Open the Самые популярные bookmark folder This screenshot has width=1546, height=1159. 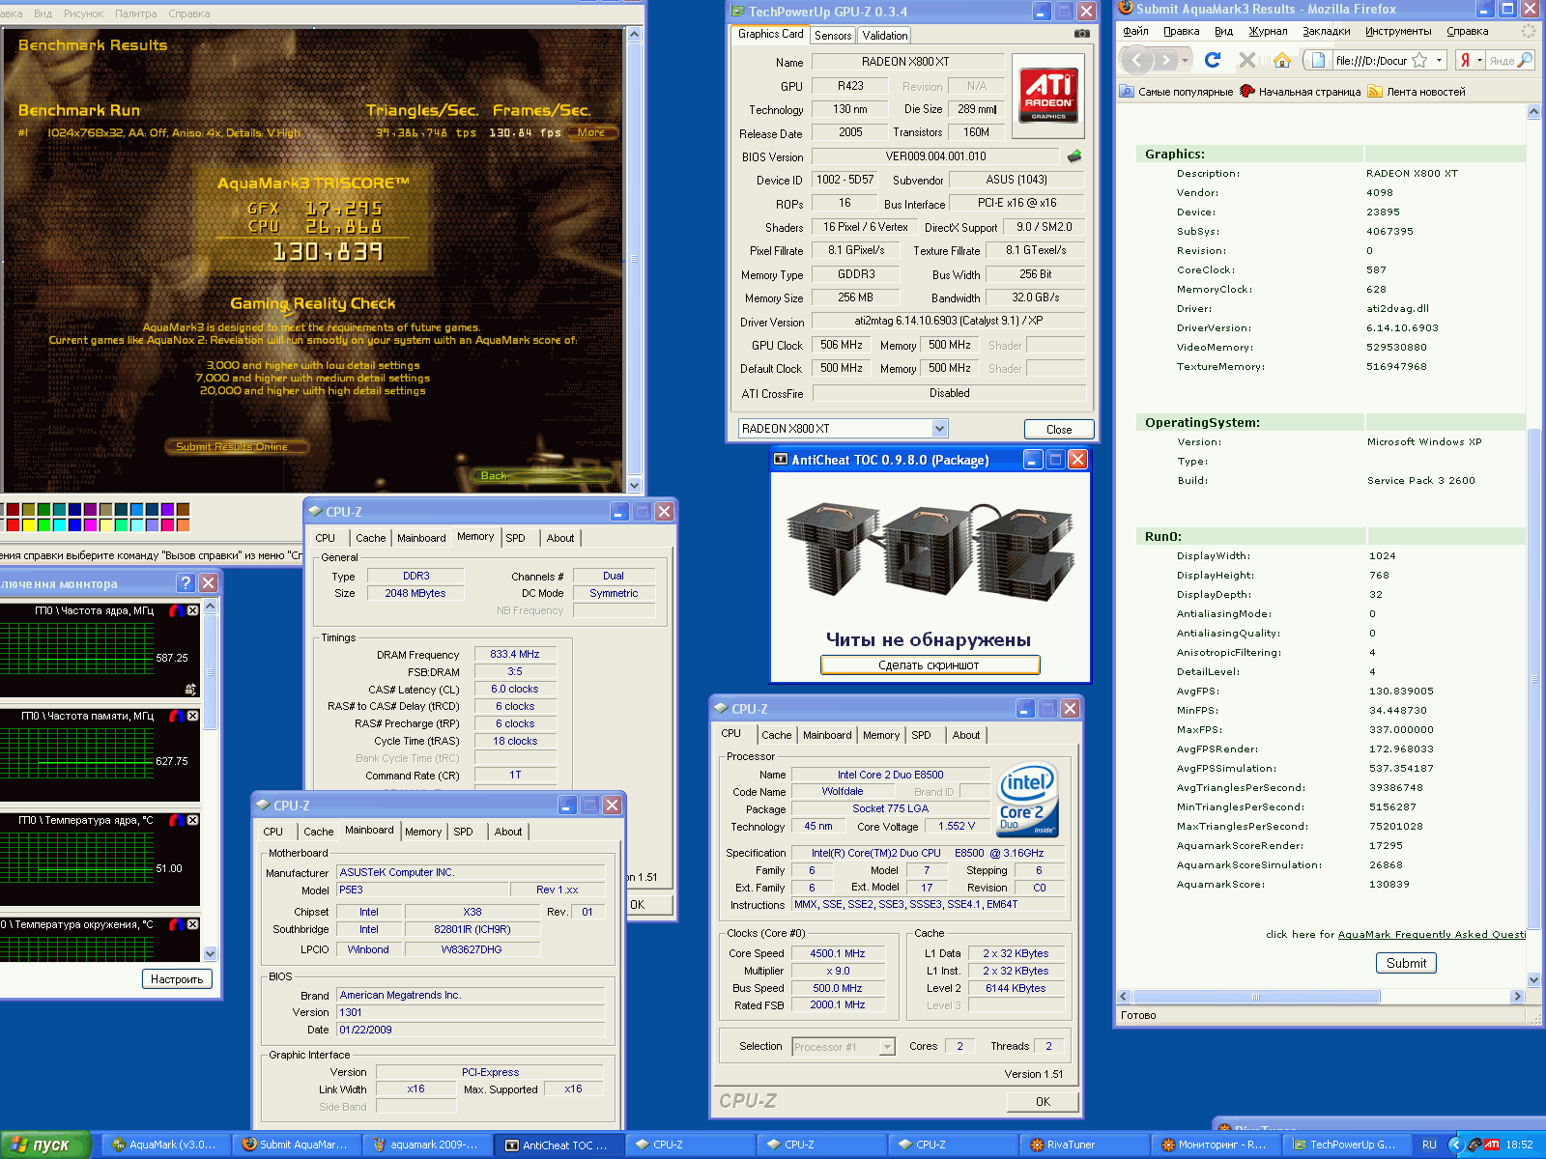tap(1176, 92)
